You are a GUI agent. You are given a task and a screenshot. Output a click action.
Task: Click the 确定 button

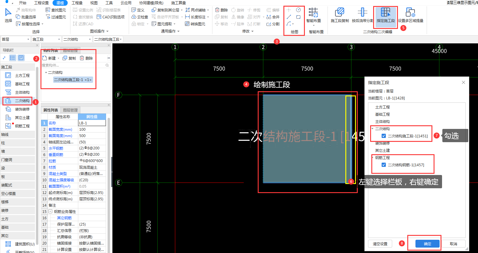pos(427,244)
